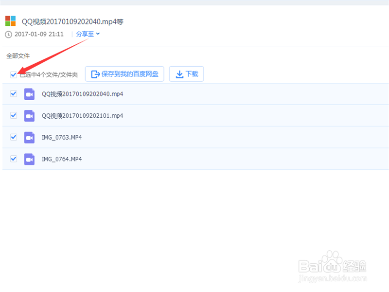Click the video icon of QQ视频20170109202040.mp4
389x292 pixels.
[x=29, y=94]
